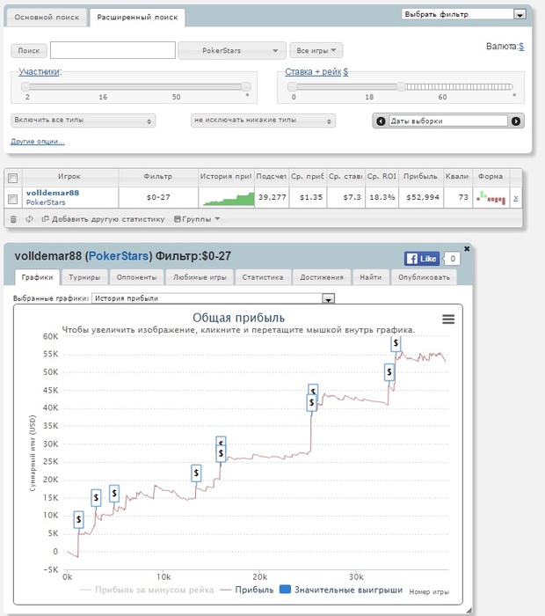Viewport: 545px width, 616px height.
Task: Click the dollar win marker near 50K profit
Action: 389,371
